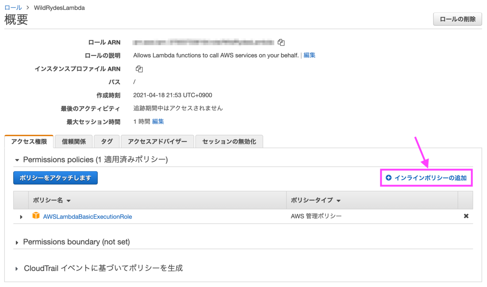Image resolution: width=487 pixels, height=287 pixels.
Task: Copy the role ARN with copy icon
Action: [x=281, y=42]
